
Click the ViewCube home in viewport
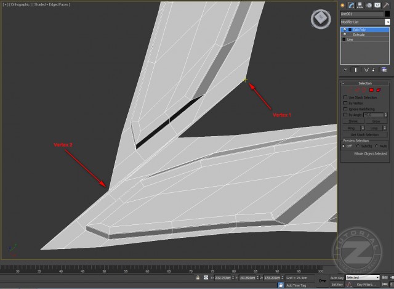pos(319,20)
